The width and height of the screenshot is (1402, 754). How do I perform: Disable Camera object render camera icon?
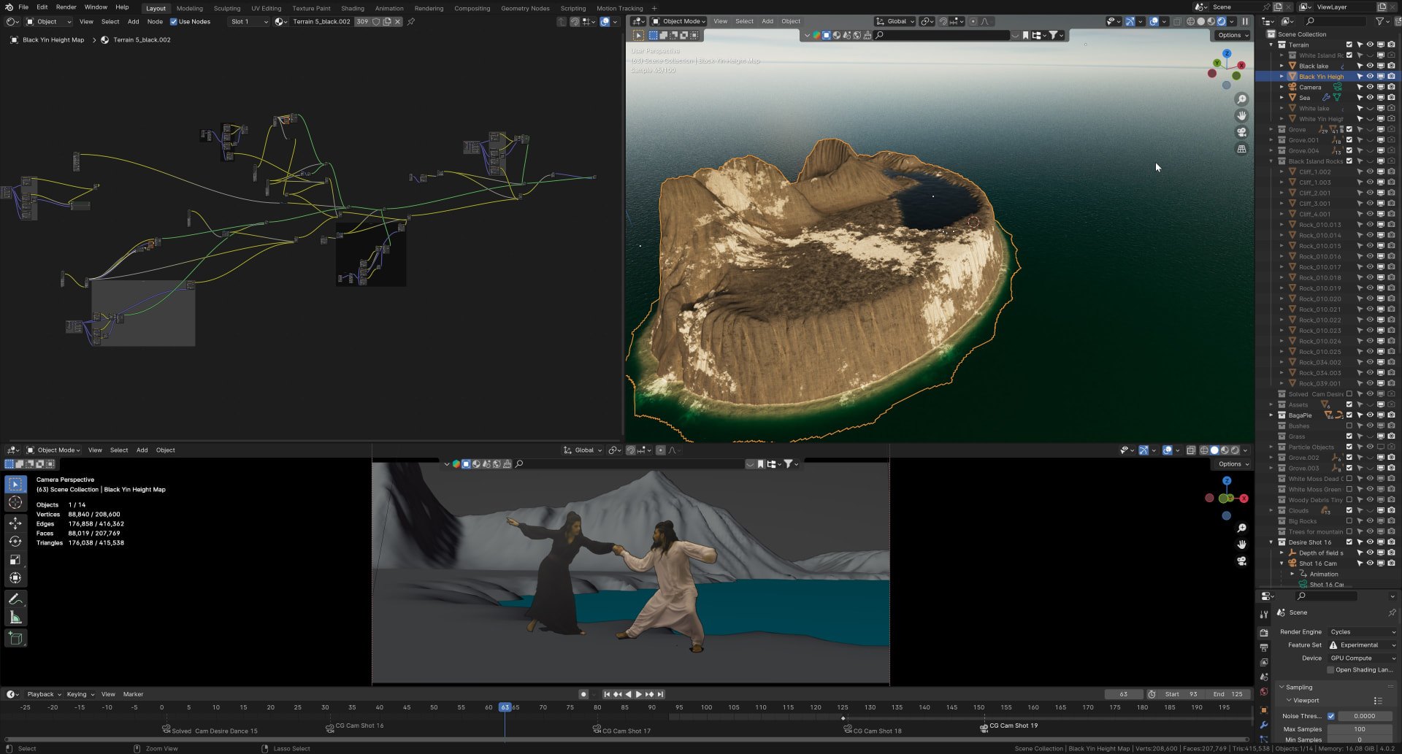point(1391,87)
